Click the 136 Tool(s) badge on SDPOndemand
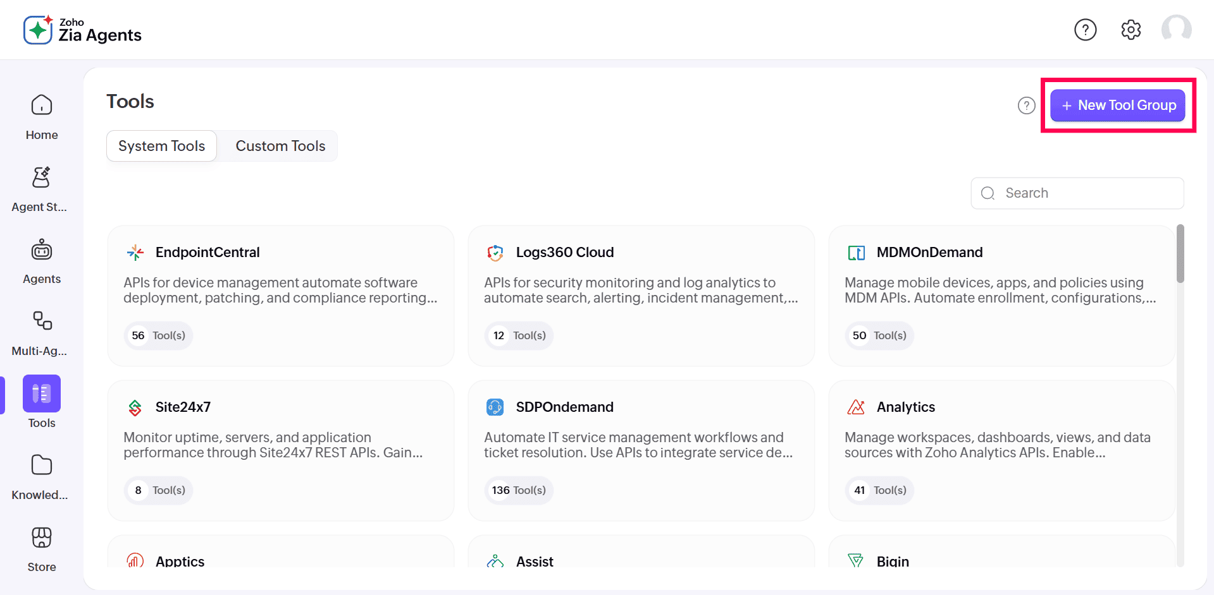Screen dimensions: 1214x595 tap(519, 490)
